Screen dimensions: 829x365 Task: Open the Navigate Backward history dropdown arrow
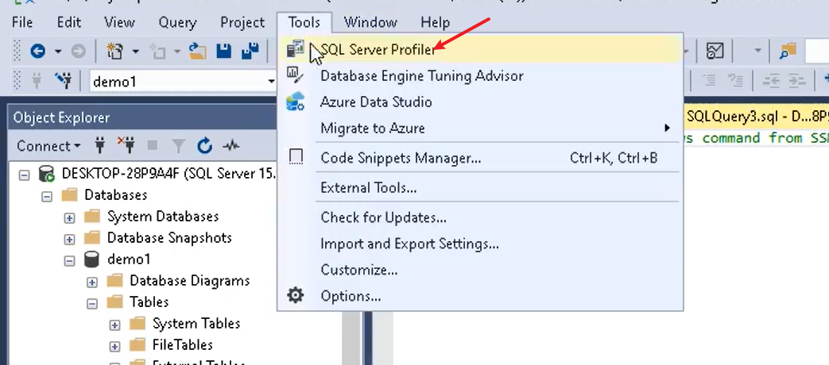58,52
